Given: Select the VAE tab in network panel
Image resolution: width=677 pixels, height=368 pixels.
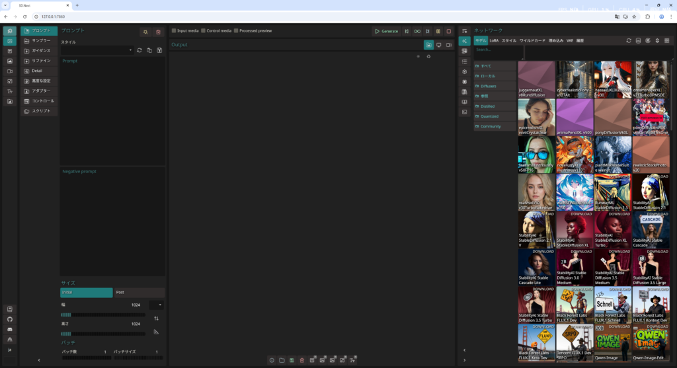Looking at the screenshot, I should click(x=569, y=41).
